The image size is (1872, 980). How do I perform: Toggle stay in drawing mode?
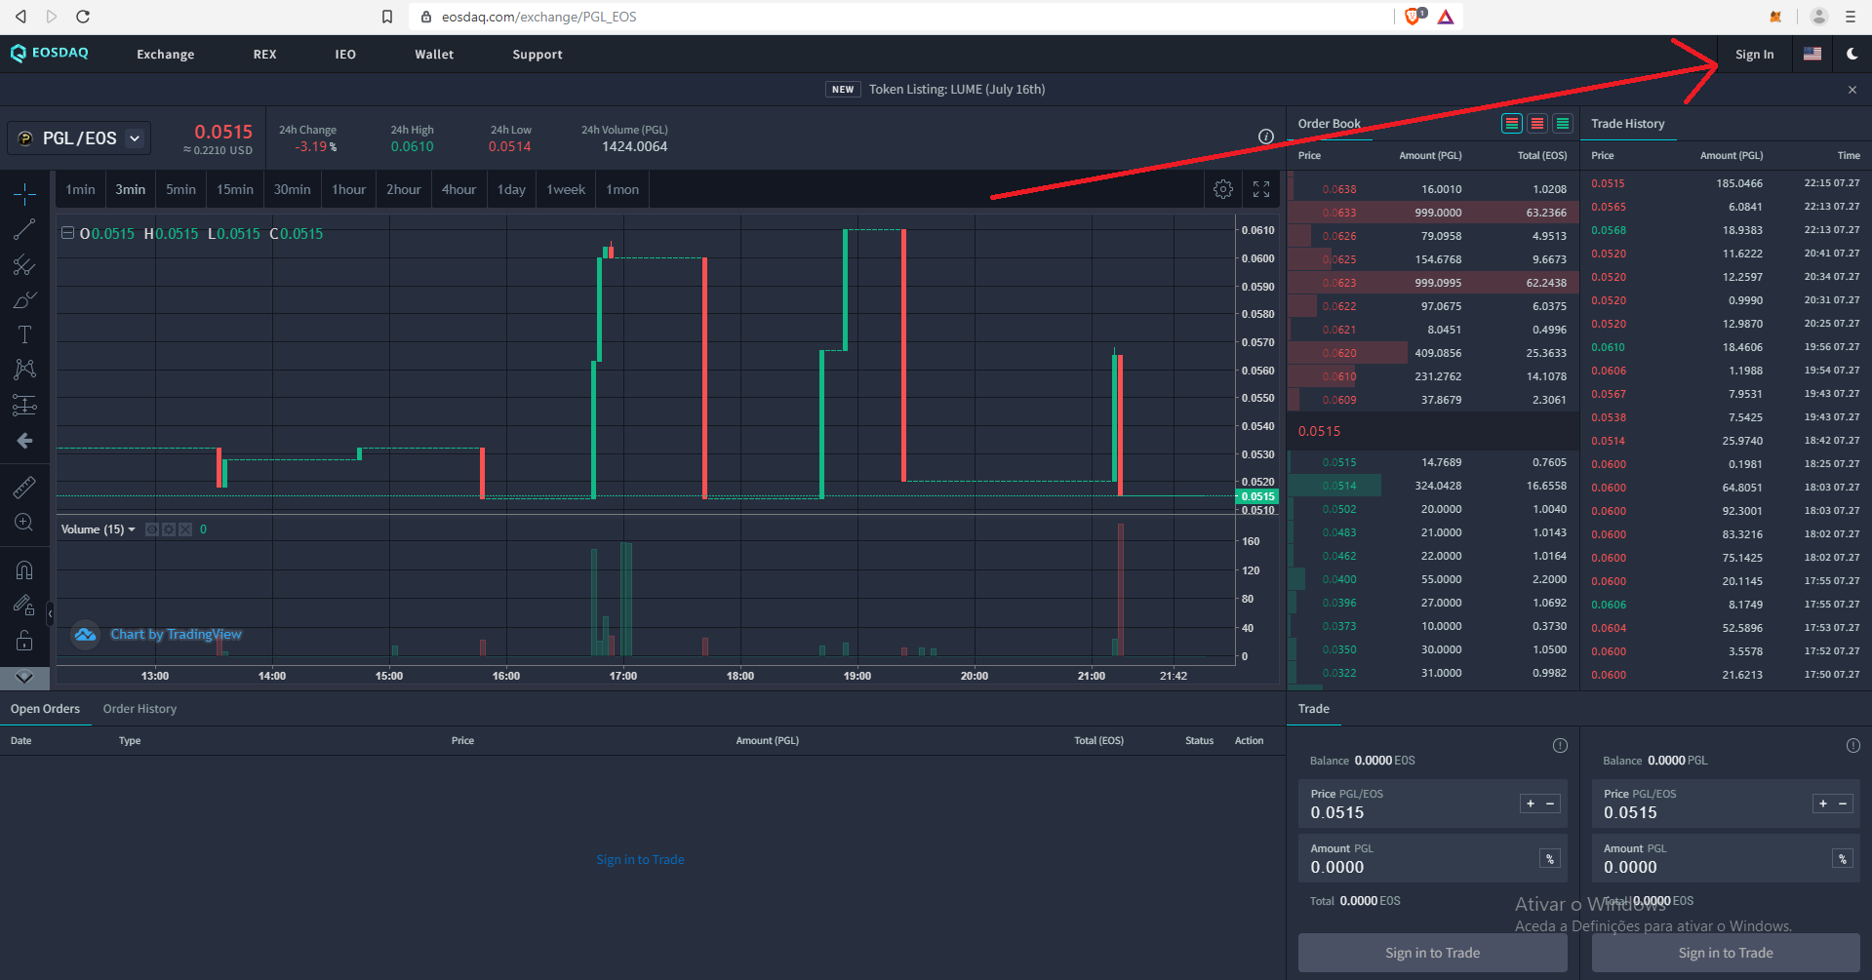click(24, 606)
